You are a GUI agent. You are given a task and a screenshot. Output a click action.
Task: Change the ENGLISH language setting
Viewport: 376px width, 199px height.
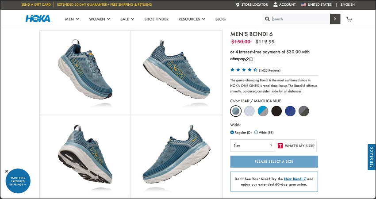(x=347, y=4)
